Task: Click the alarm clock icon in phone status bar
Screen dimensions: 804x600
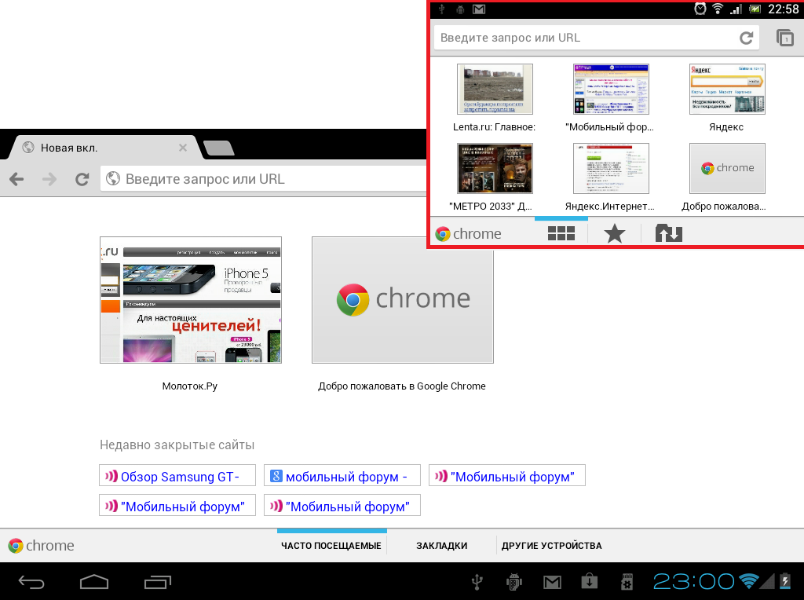Action: (700, 9)
